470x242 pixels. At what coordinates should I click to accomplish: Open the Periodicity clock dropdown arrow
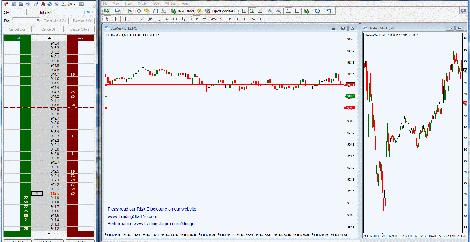[x=322, y=11]
